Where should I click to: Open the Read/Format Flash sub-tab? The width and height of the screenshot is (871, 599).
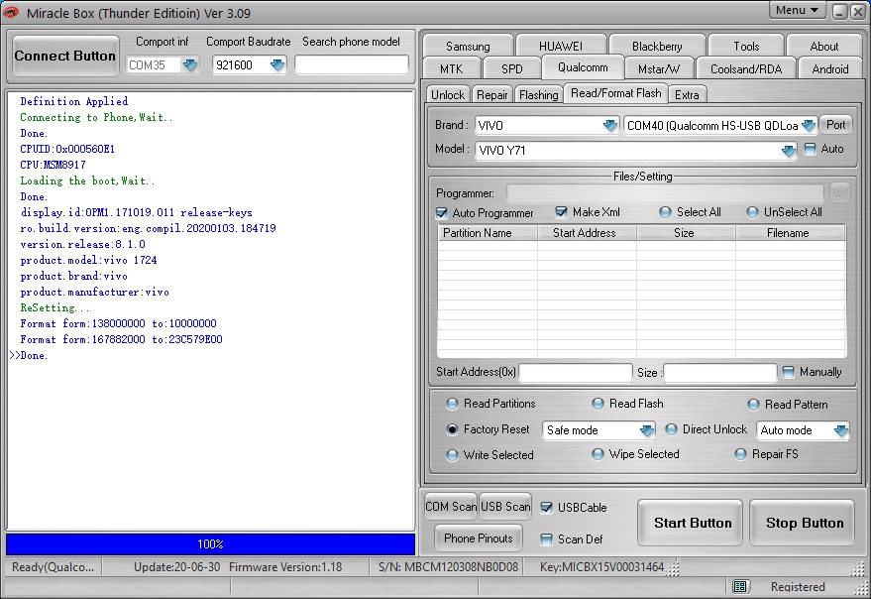pyautogui.click(x=615, y=93)
